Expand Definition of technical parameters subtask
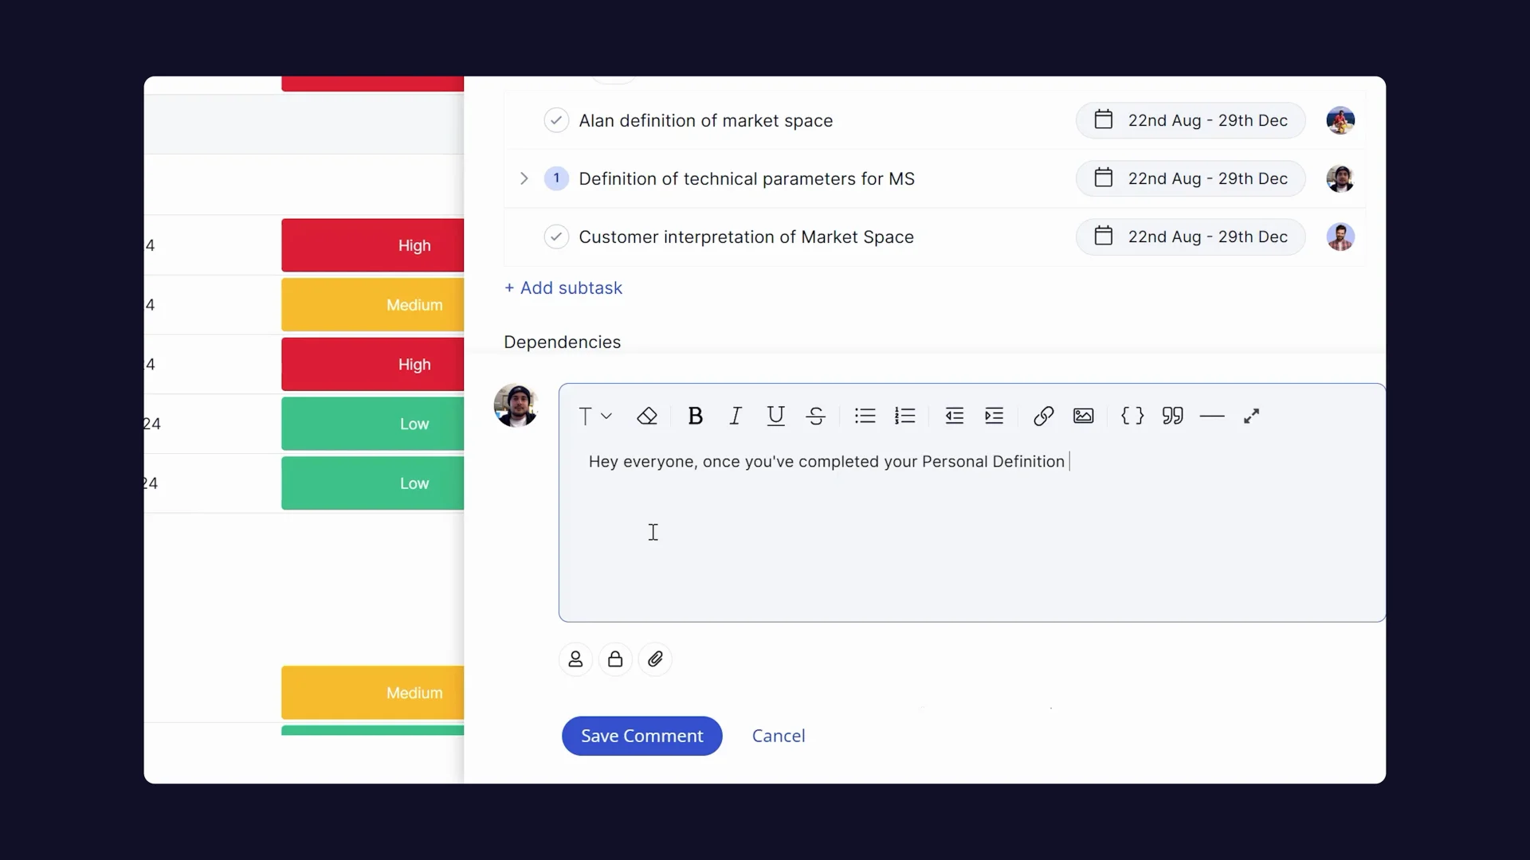 coord(524,178)
